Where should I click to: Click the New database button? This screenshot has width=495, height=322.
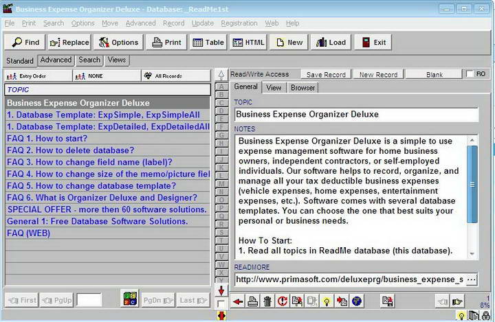click(289, 43)
